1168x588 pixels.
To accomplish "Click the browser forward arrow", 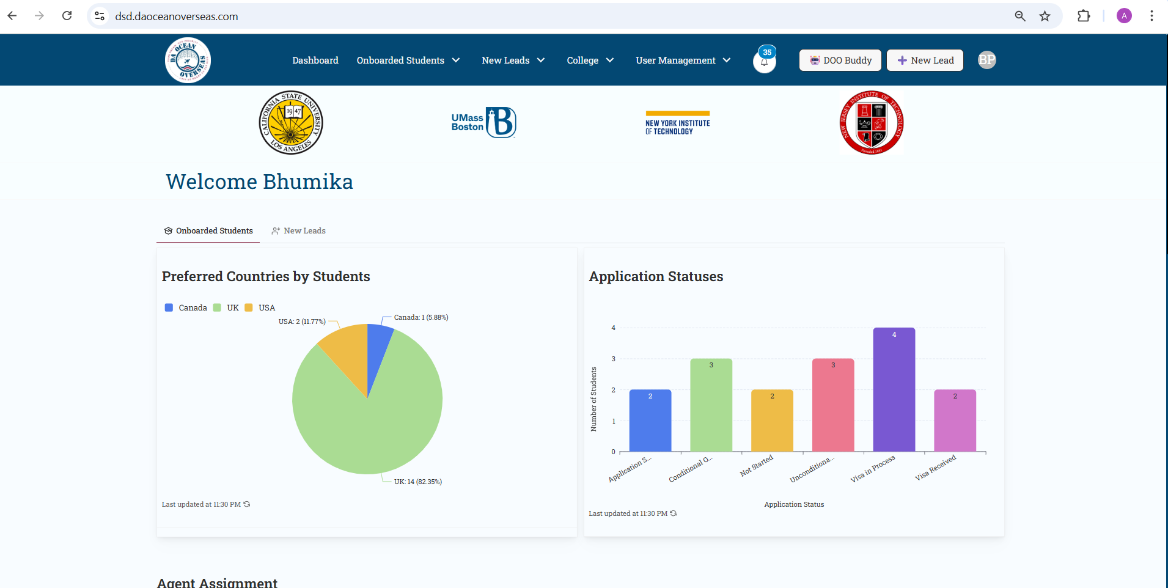I will [40, 16].
